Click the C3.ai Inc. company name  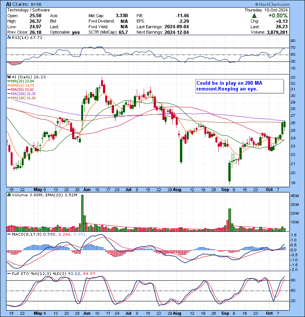tap(21, 5)
